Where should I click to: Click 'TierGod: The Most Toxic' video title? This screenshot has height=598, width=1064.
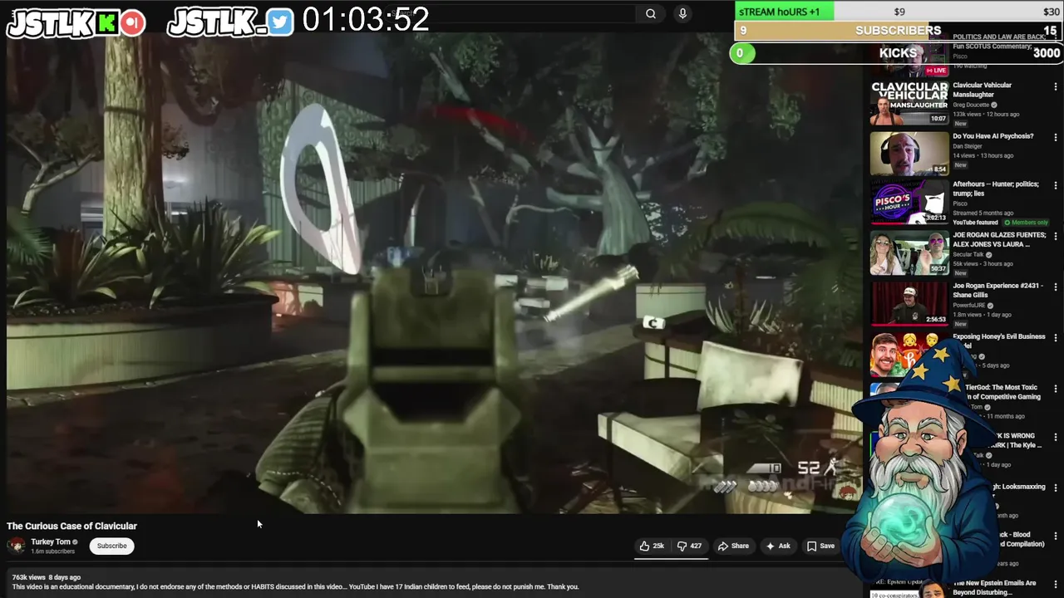click(x=1002, y=392)
